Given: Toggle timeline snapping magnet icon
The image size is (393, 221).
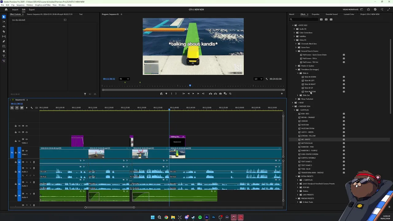Looking at the screenshot, I should pyautogui.click(x=17, y=108).
